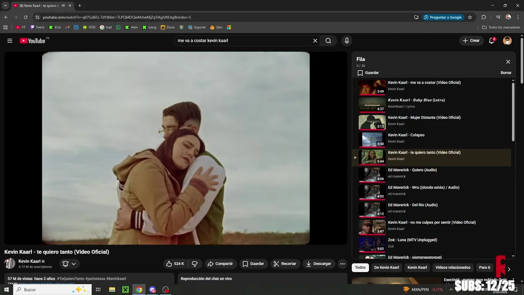Viewport: 524px width, 295px height.
Task: Show more filter chips with right arrow
Action: [509, 269]
